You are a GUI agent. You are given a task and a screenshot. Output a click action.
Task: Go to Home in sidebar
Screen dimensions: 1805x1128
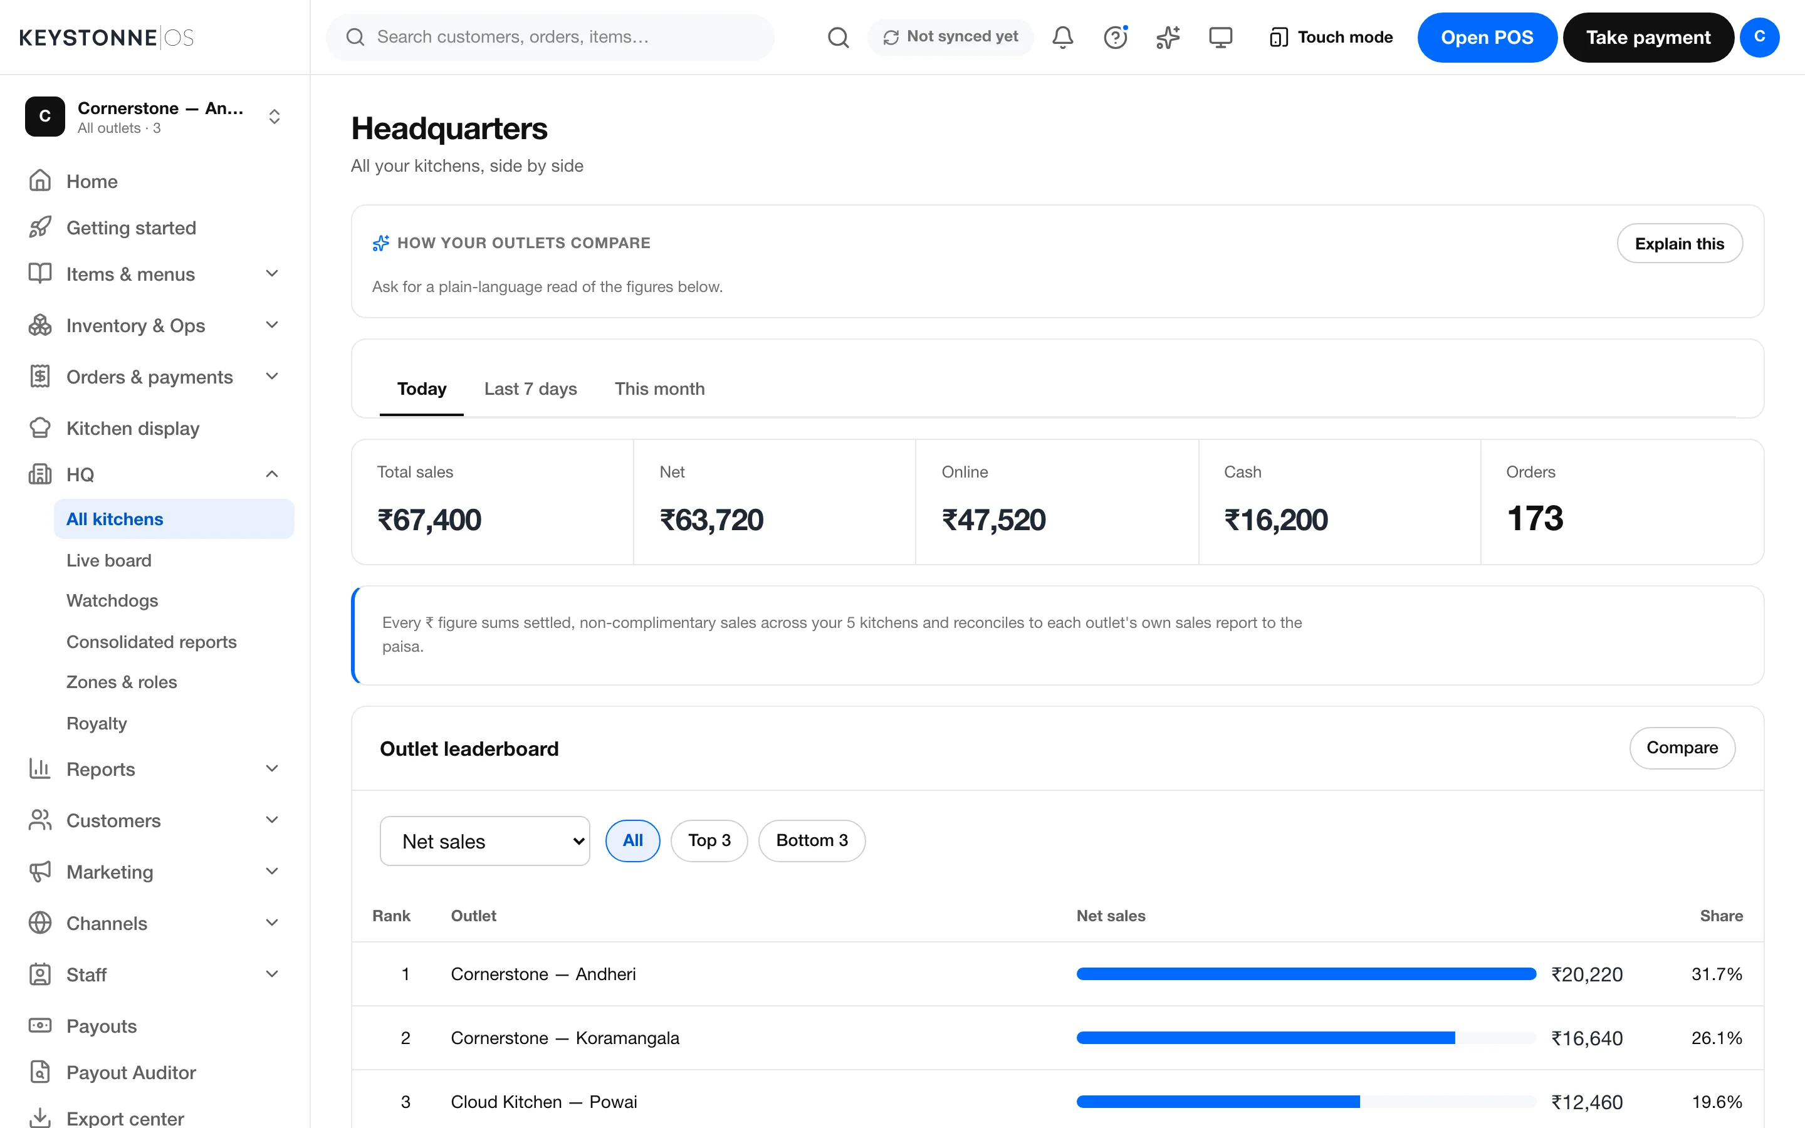(x=155, y=181)
